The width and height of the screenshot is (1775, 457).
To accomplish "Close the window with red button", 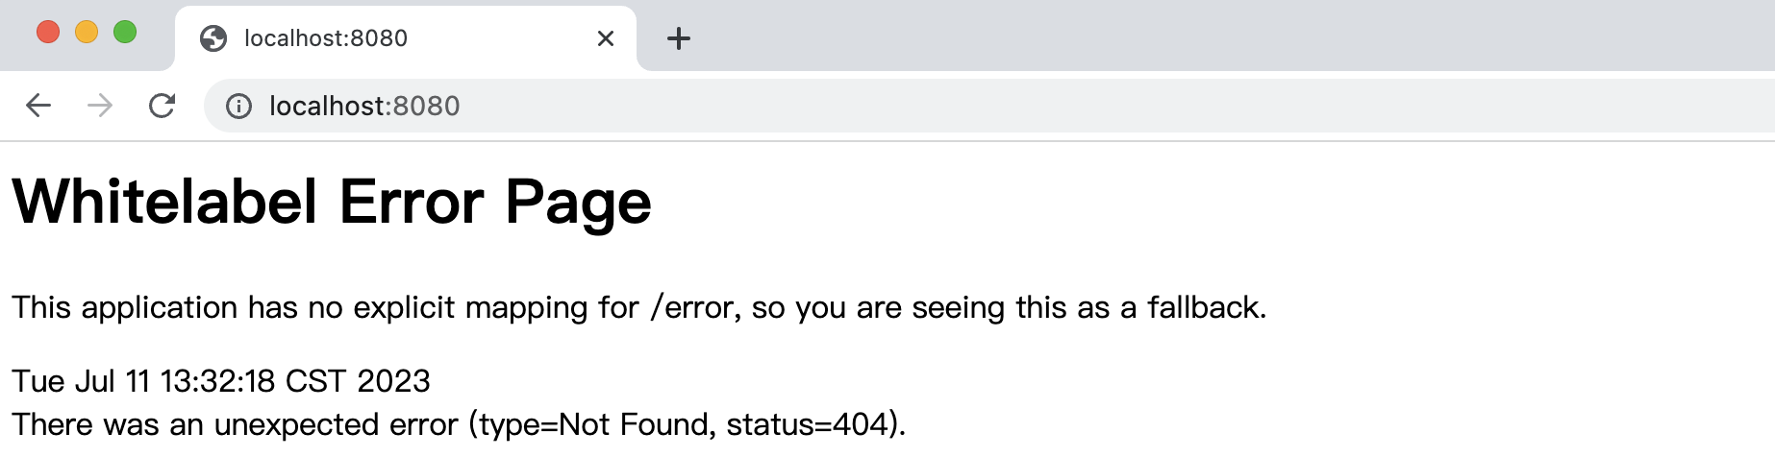I will [48, 32].
